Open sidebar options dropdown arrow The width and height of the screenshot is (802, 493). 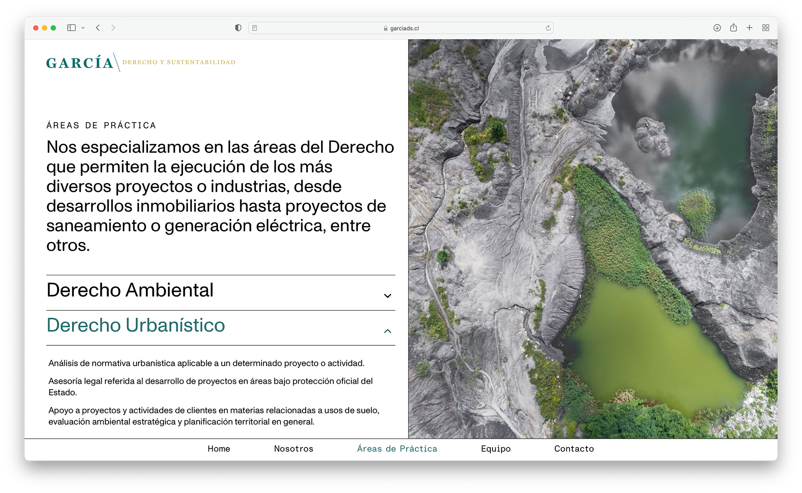click(x=83, y=28)
